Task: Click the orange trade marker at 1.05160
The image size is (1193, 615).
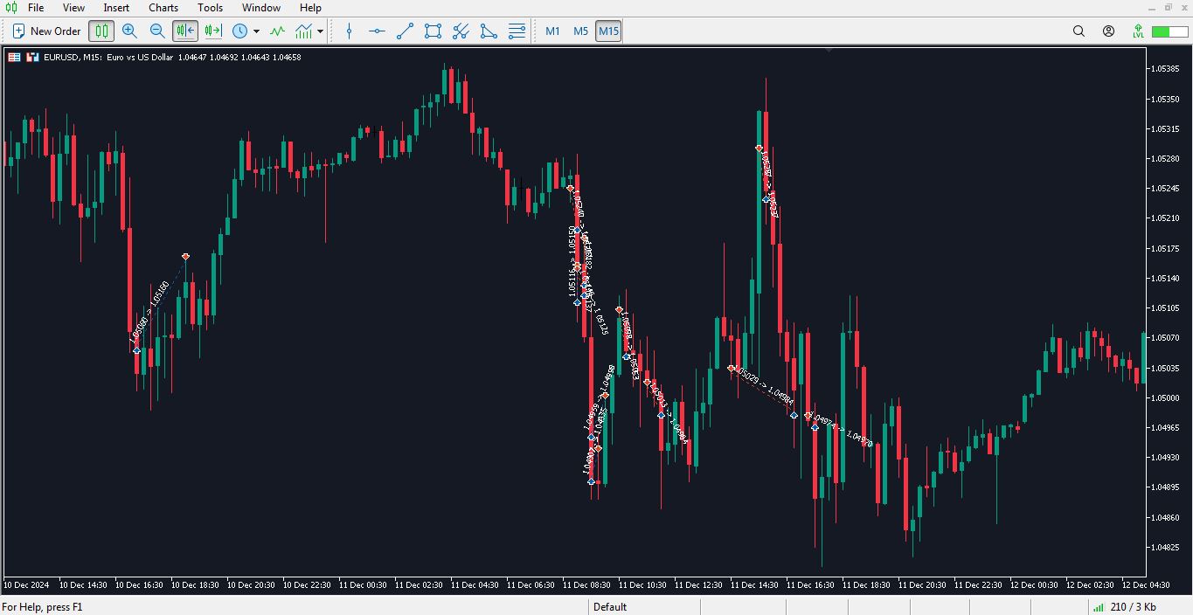Action: (185, 256)
